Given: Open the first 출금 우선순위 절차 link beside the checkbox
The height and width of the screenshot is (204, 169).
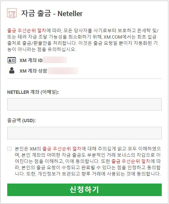Looking at the screenshot, I should 62,149.
